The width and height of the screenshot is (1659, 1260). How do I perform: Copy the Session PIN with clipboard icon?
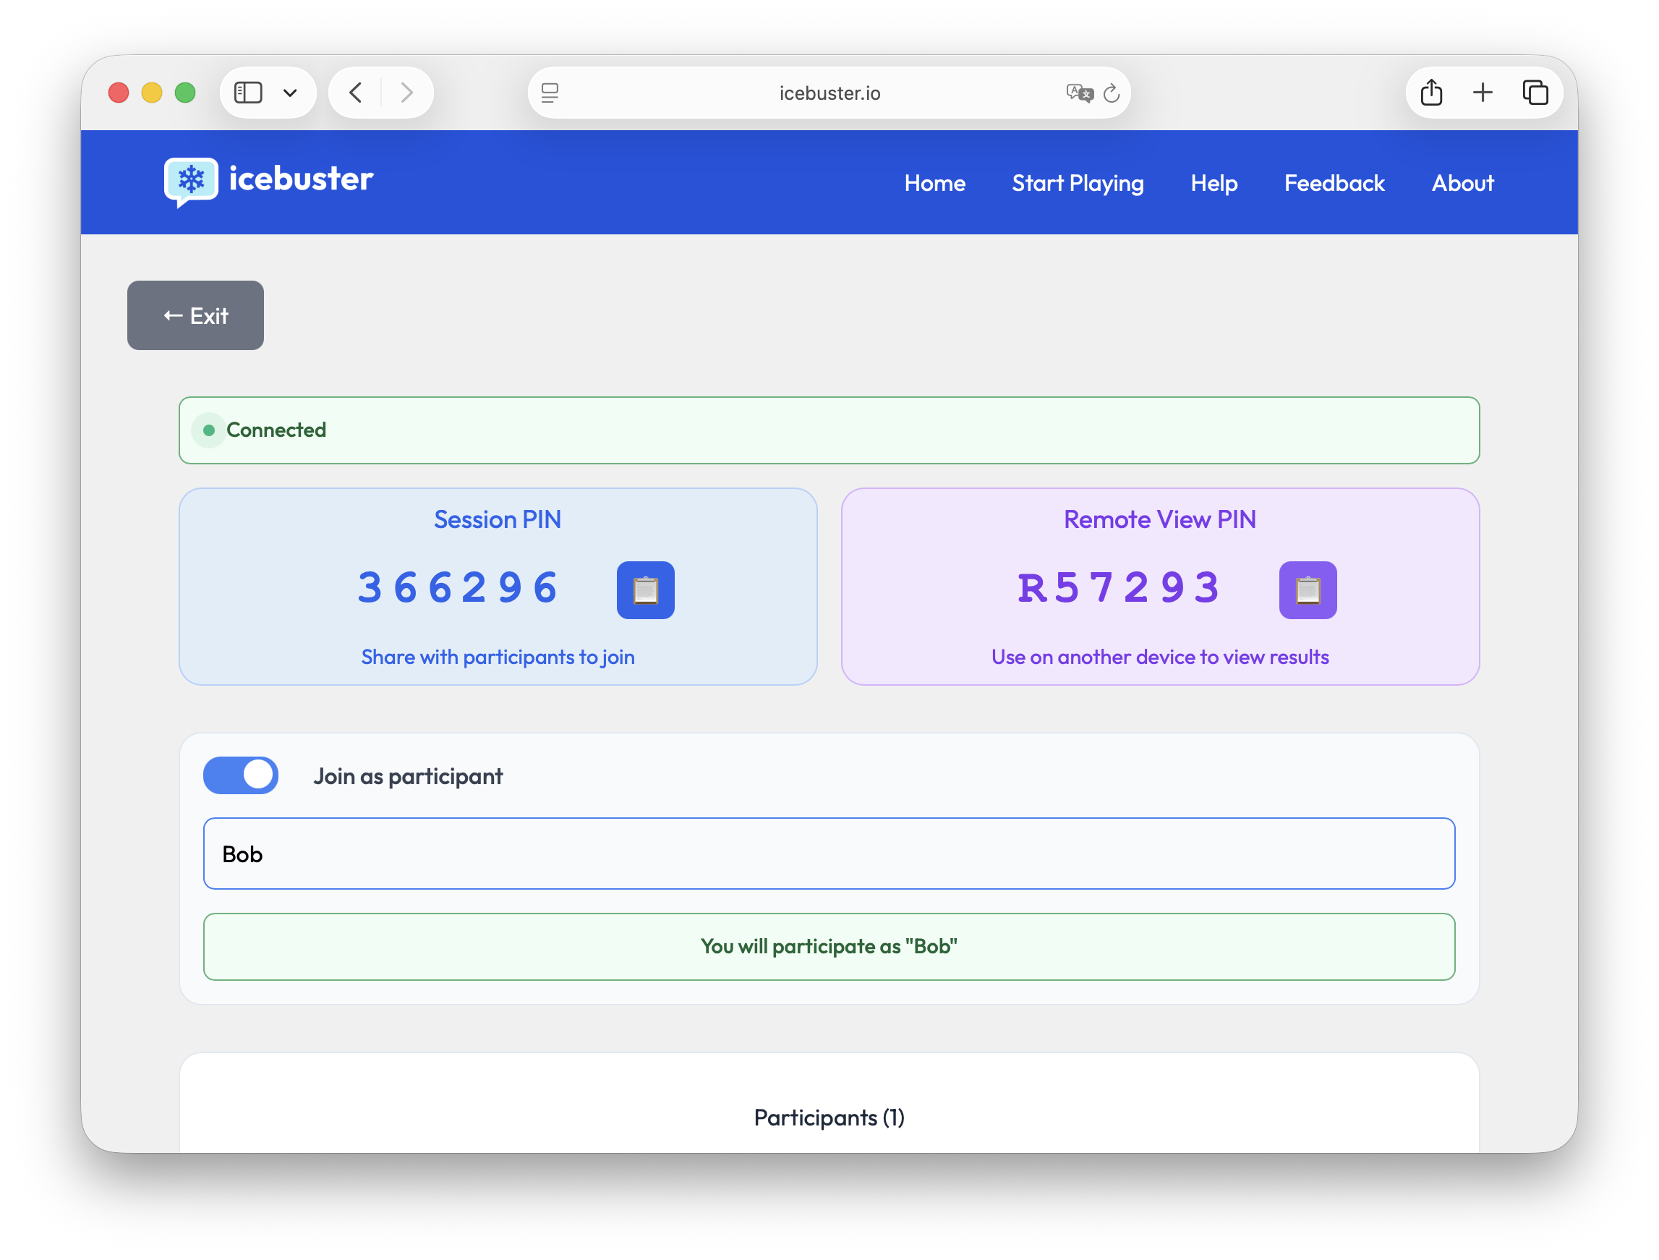[645, 590]
